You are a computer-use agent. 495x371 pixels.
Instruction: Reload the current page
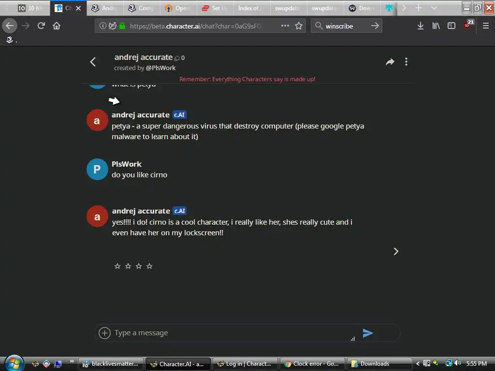coord(41,26)
